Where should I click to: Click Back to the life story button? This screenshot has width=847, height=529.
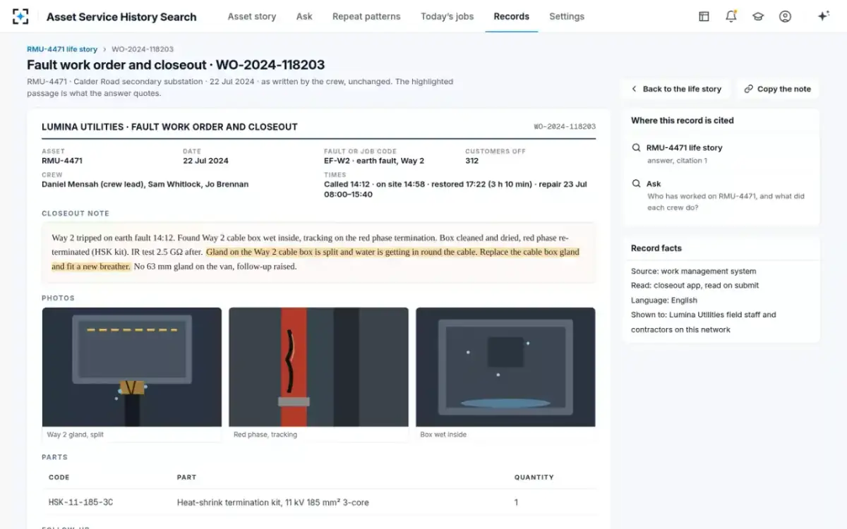tap(676, 89)
